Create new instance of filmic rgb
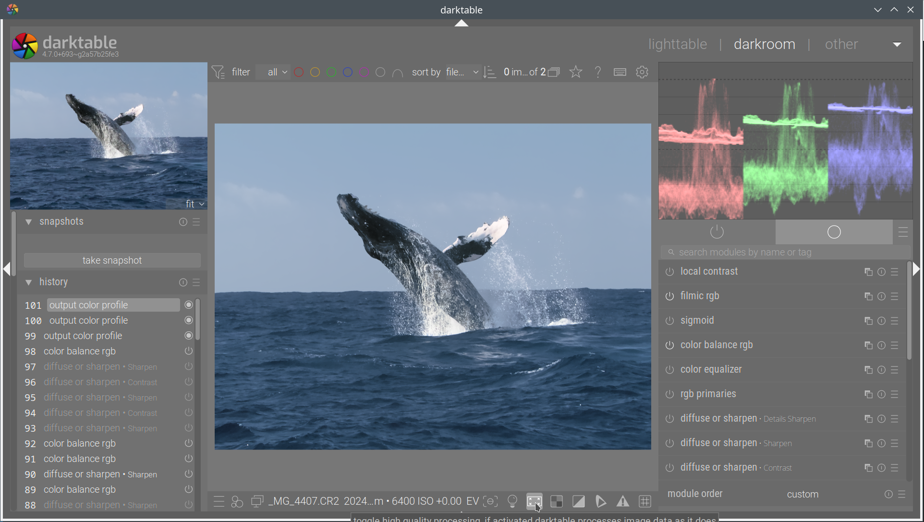 click(x=868, y=296)
